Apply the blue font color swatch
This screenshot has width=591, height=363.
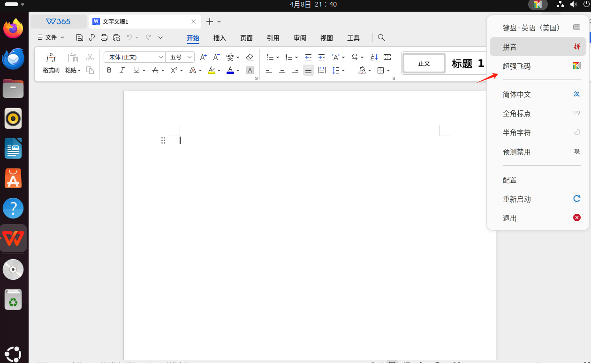pos(230,70)
